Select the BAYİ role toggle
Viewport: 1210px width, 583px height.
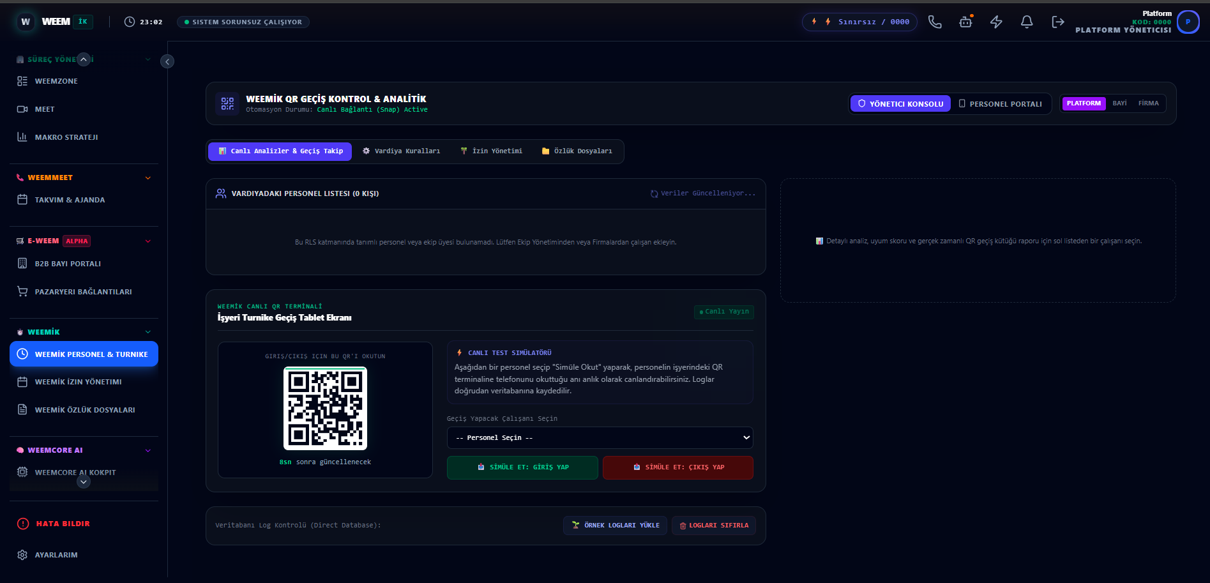click(1119, 103)
